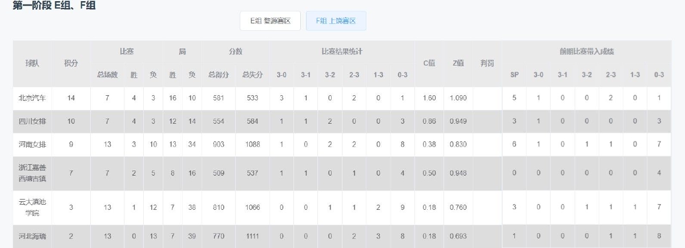Viewport: 685px width, 248px height.
Task: Click the 浙江嘉善西塘古镇 team name
Action: [32, 173]
